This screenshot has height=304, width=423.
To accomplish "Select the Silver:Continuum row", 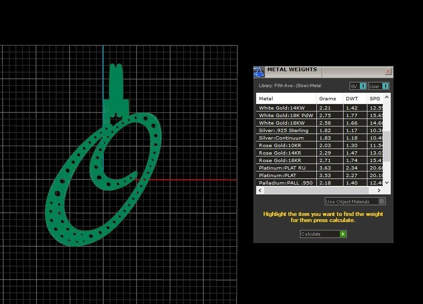I will (319, 138).
